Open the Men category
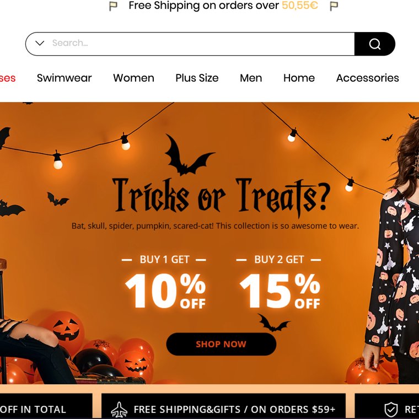 251,78
